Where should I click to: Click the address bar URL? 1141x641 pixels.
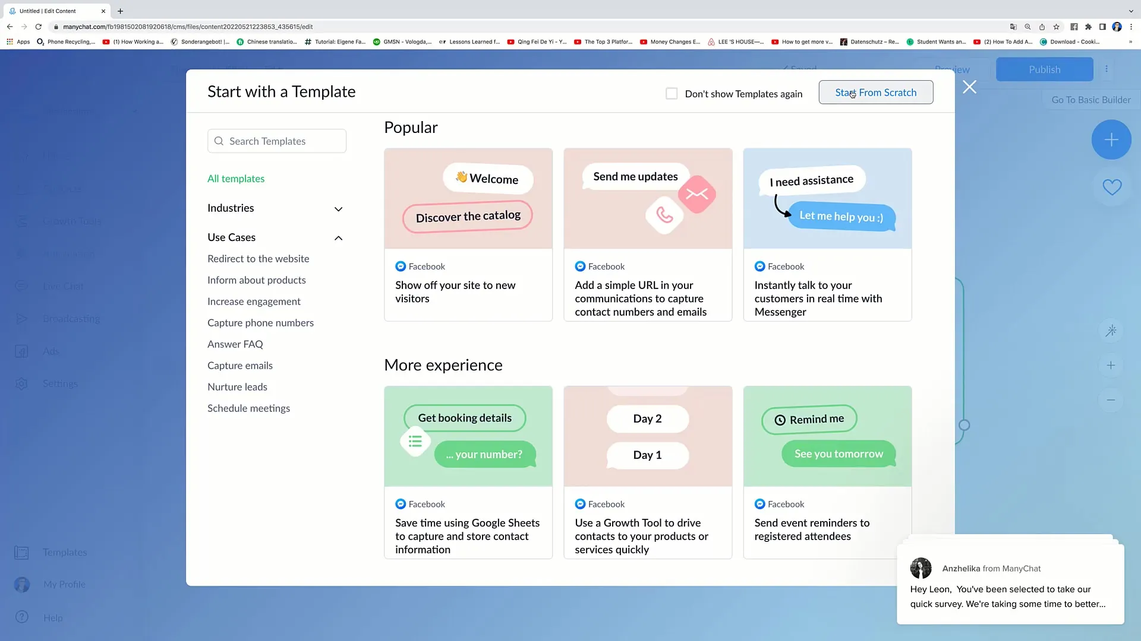pos(188,27)
